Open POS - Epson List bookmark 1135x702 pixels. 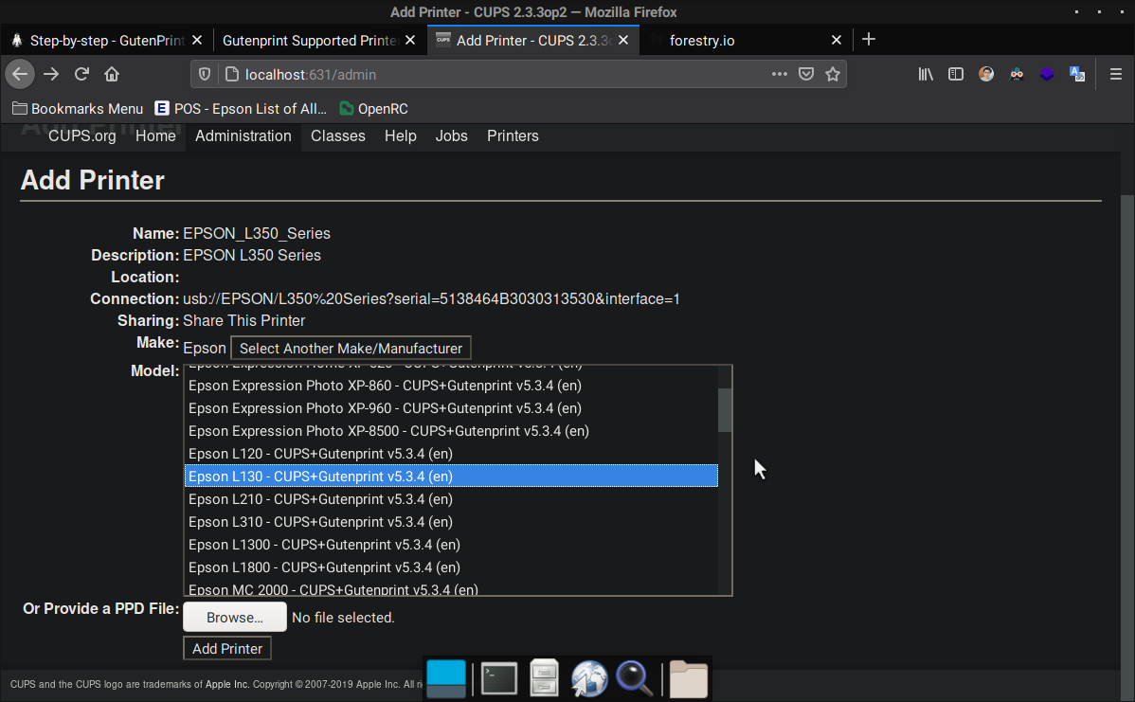coord(241,109)
